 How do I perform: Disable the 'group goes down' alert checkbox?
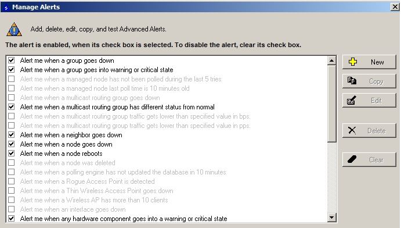[x=11, y=60]
